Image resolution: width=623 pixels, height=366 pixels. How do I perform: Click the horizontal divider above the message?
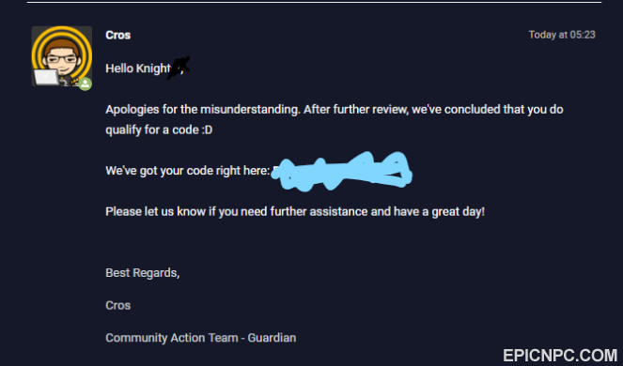coord(314,3)
